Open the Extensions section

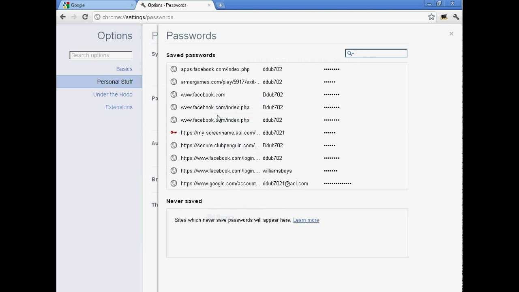click(x=119, y=107)
